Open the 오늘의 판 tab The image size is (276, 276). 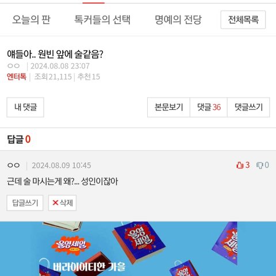tap(31, 20)
